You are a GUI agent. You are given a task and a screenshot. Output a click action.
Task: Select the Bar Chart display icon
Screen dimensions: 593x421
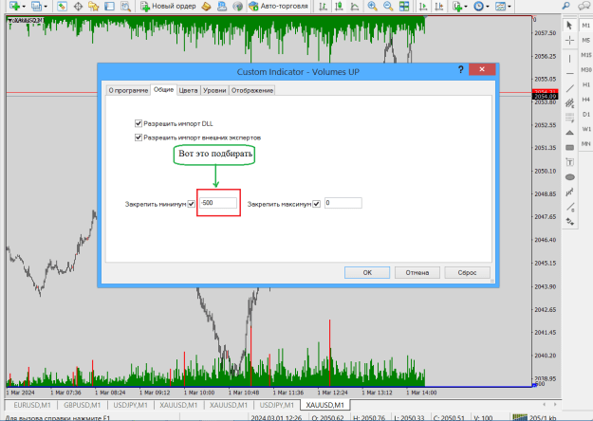323,6
